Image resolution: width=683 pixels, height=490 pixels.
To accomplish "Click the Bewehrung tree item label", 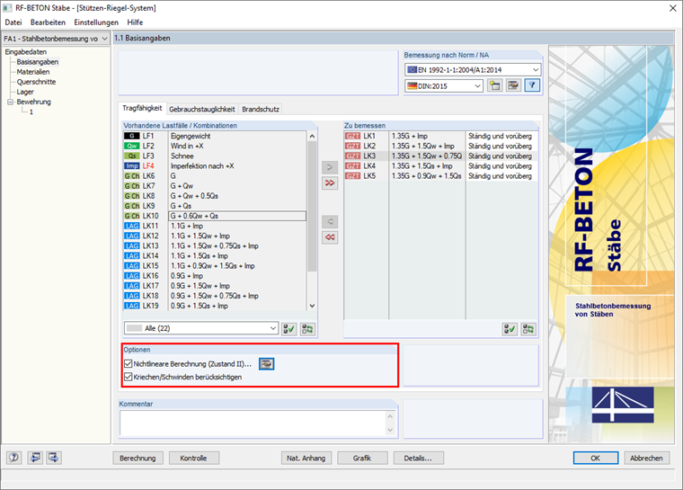I will click(33, 102).
